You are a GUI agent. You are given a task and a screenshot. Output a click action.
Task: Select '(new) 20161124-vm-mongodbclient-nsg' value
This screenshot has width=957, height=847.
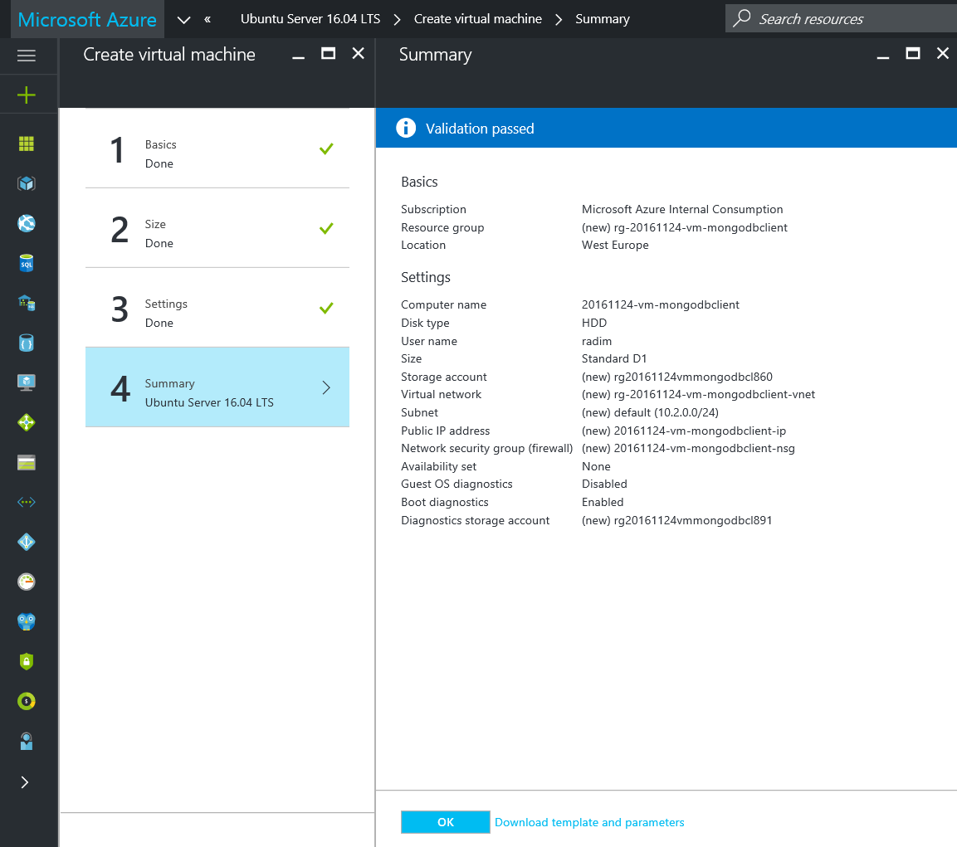point(688,448)
